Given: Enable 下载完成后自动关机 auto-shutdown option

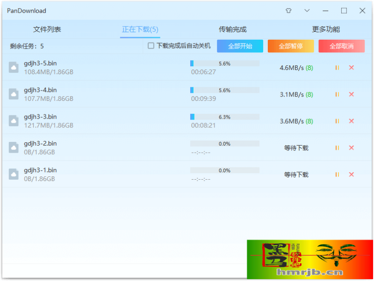Looking at the screenshot, I should click(x=151, y=46).
